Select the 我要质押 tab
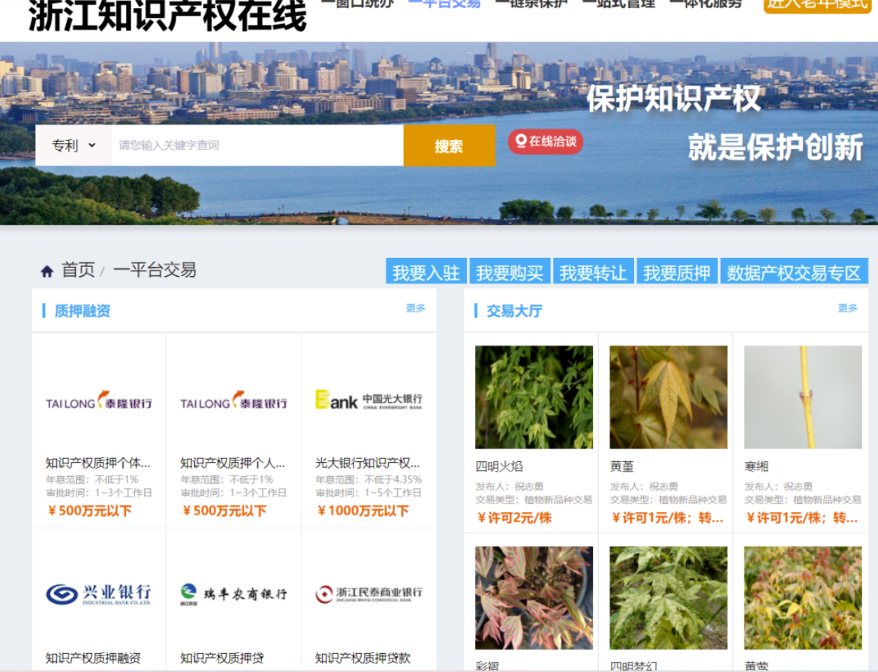878x672 pixels. click(677, 271)
